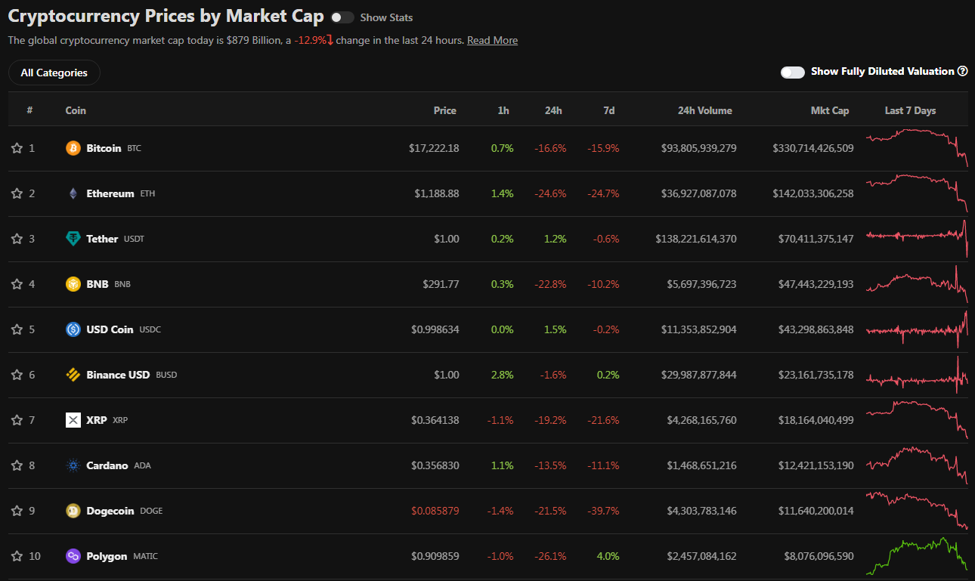Click the Last 7 Days column header
This screenshot has width=975, height=581.
[x=910, y=110]
